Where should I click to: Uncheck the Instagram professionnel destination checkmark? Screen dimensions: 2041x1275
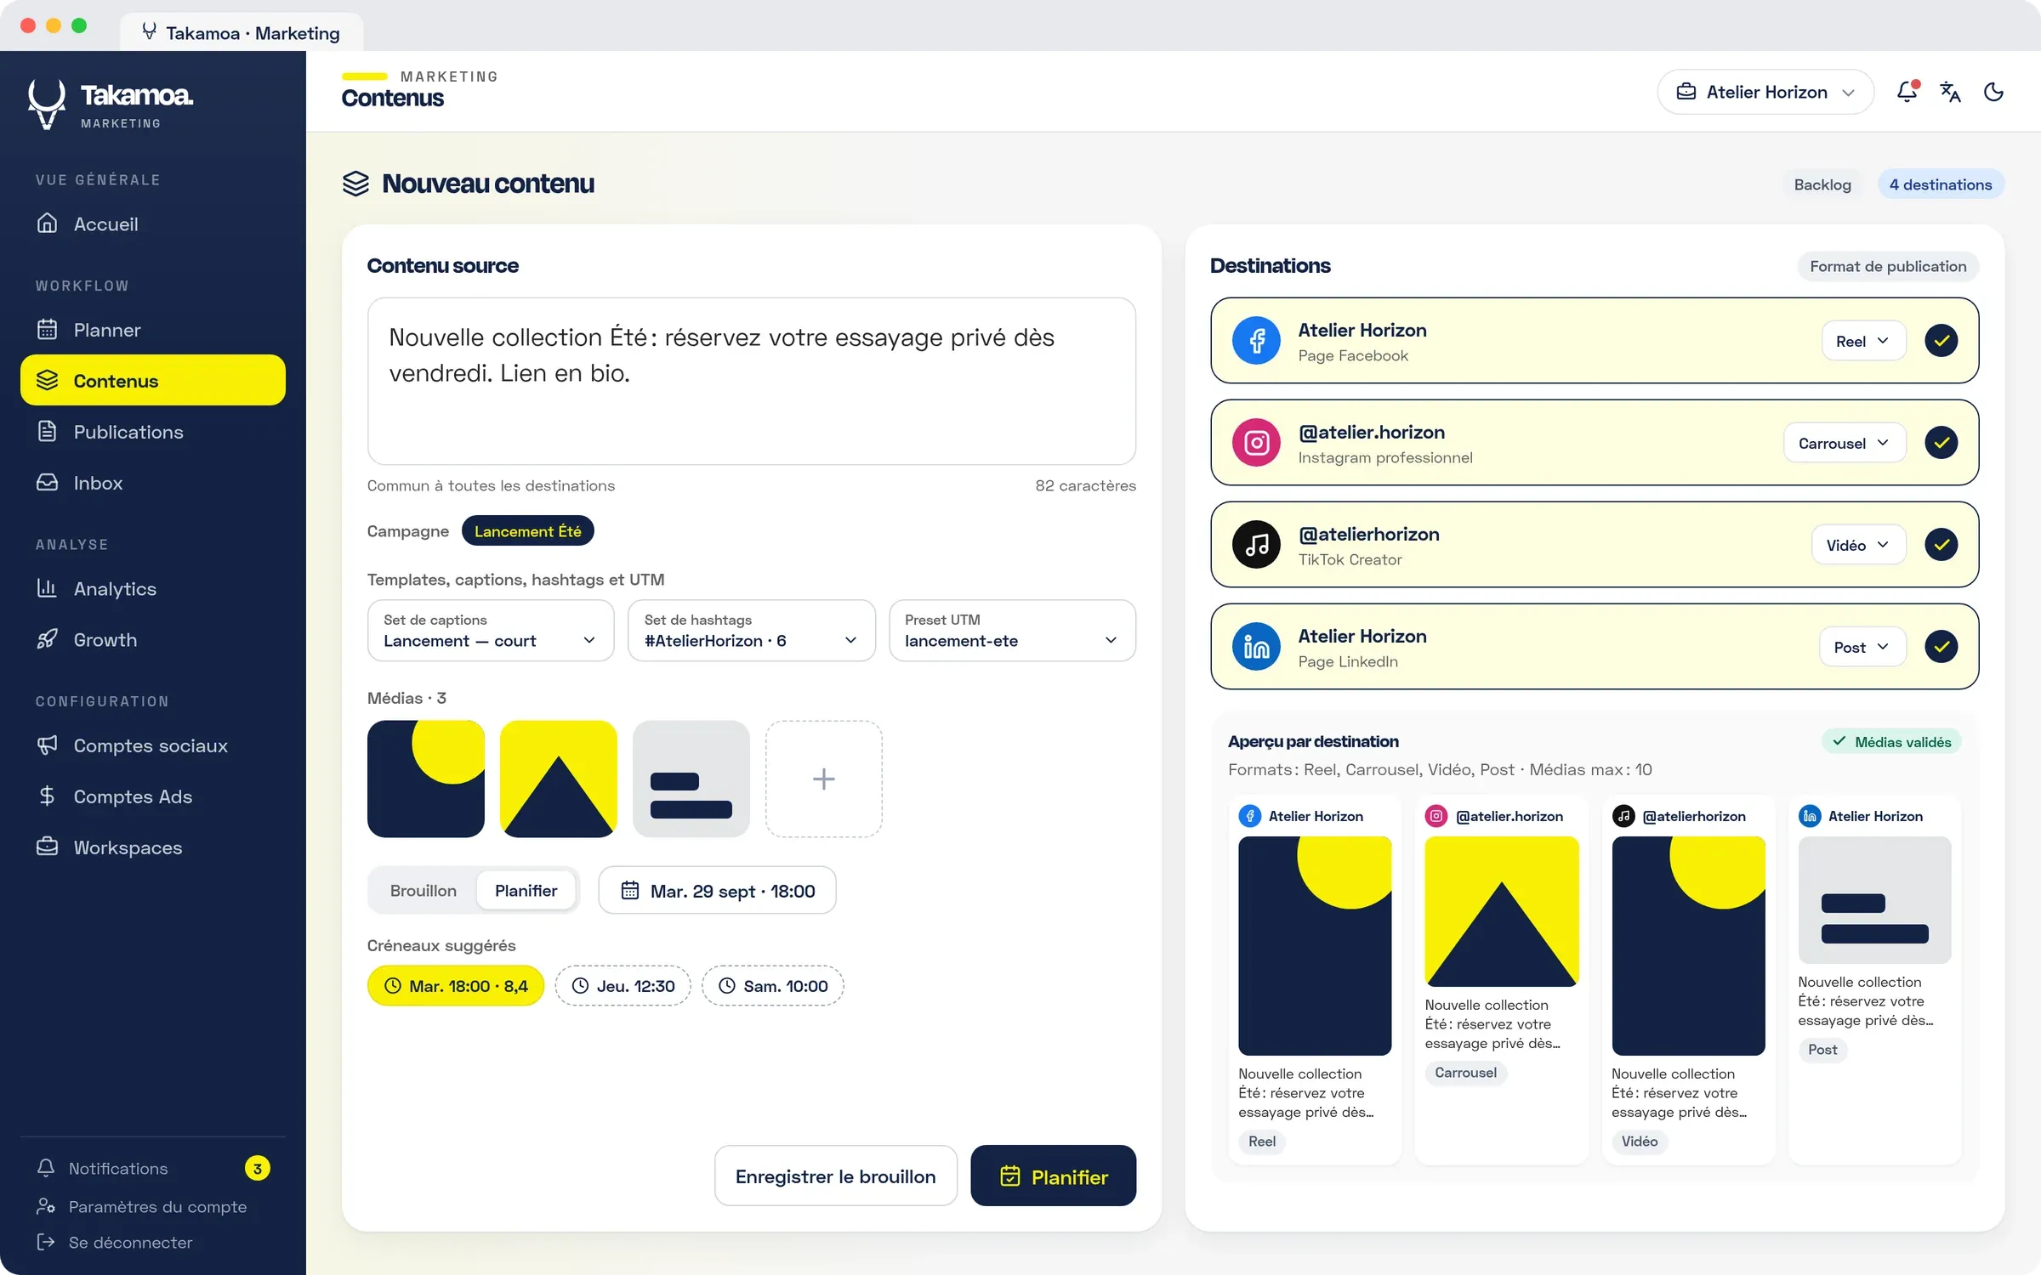1941,442
